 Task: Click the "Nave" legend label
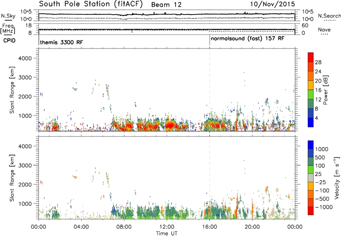click(324, 30)
